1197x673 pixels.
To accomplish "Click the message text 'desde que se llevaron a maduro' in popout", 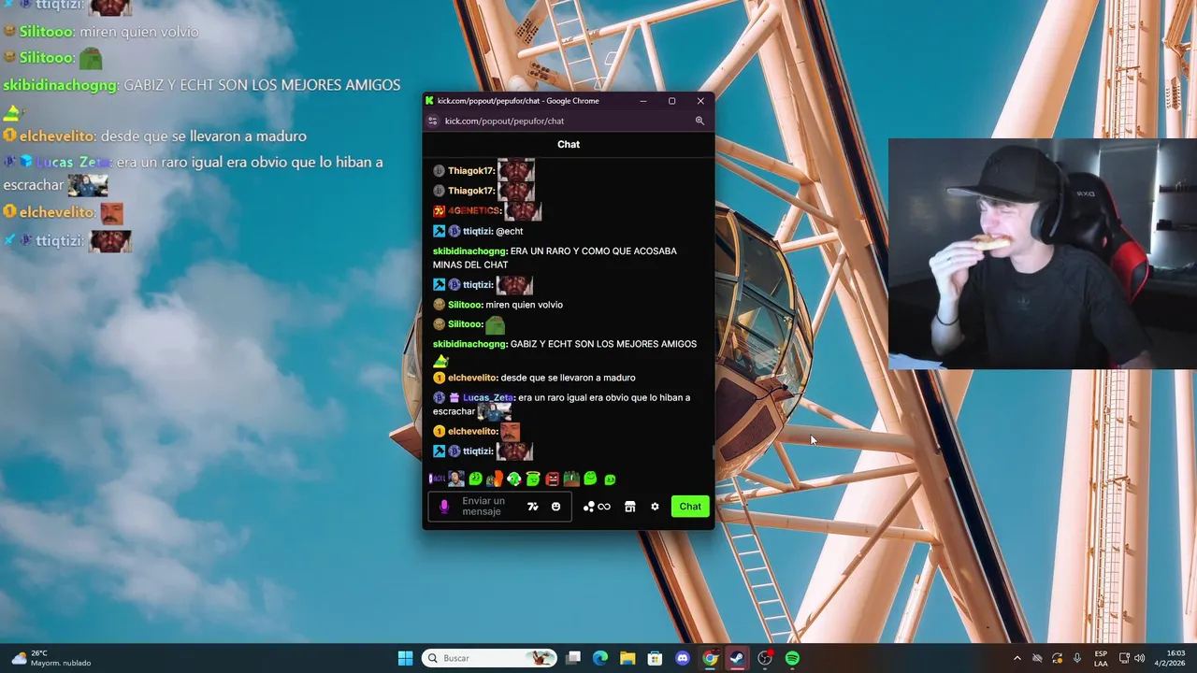I will tap(568, 378).
